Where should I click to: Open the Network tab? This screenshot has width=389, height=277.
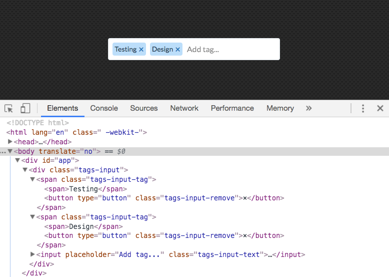(x=184, y=108)
